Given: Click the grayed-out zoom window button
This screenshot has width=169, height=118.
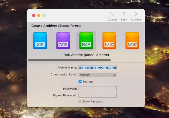Looking at the screenshot, I should pyautogui.click(x=44, y=15).
